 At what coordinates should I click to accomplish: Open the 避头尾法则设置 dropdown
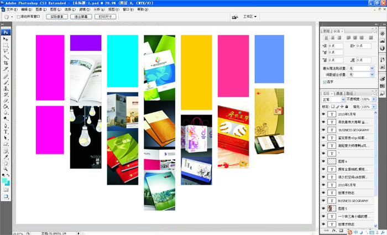[361, 68]
